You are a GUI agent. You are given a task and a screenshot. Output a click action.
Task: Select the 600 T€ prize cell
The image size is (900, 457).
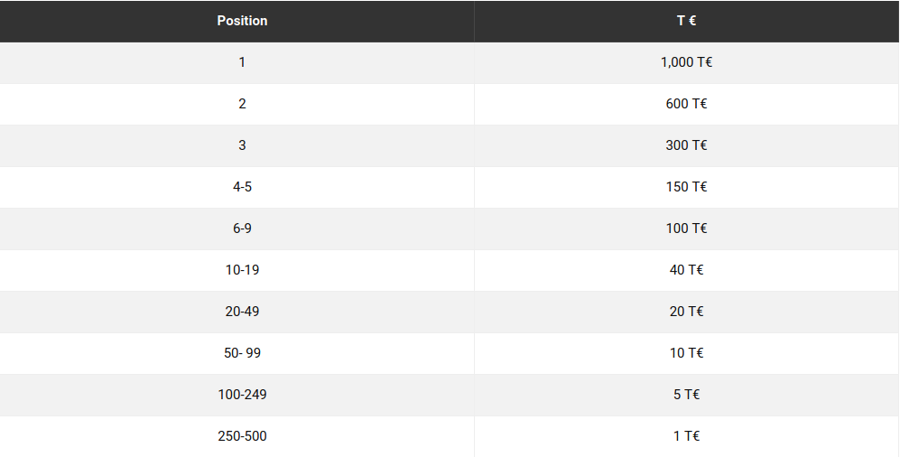pos(686,104)
